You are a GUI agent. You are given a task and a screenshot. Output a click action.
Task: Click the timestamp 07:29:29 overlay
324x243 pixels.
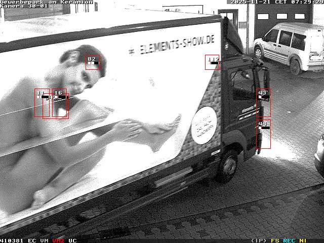click(307, 2)
